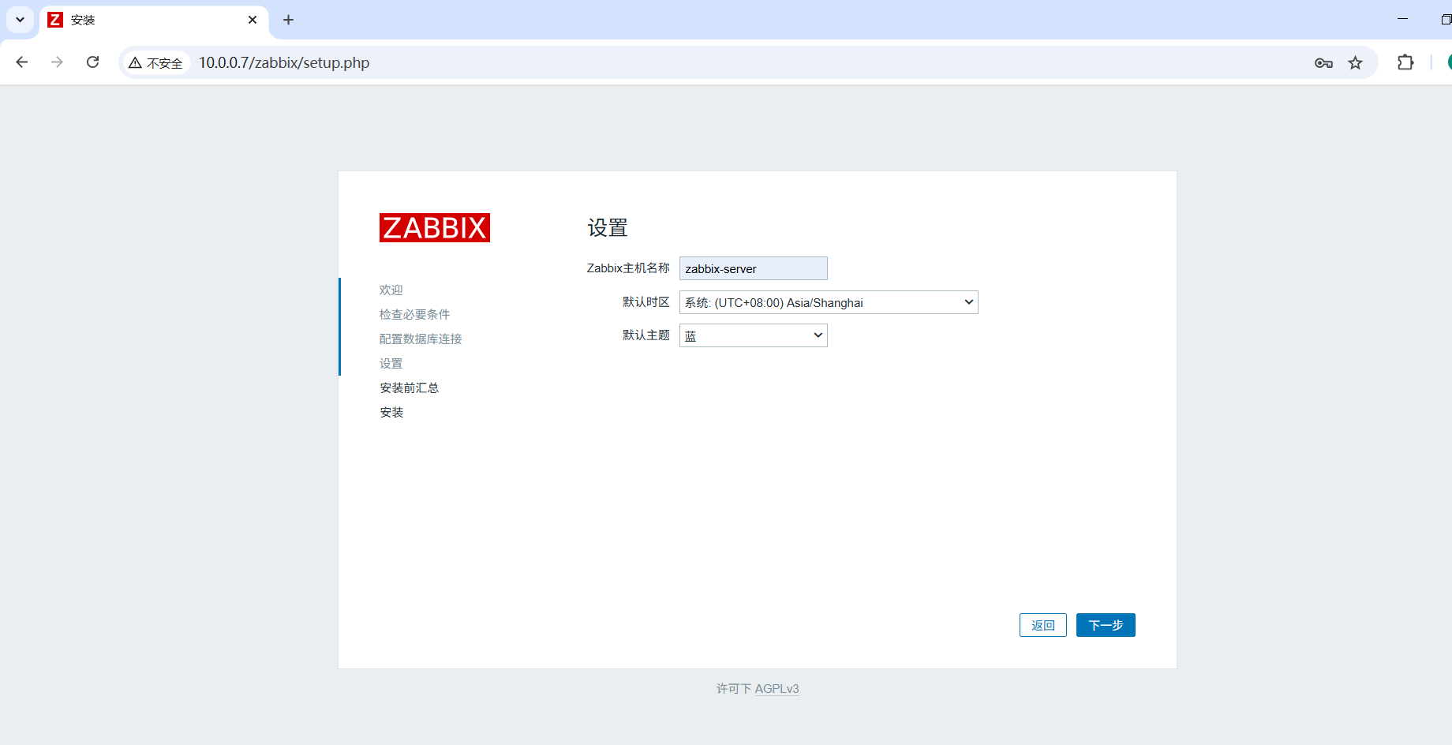This screenshot has width=1452, height=745.
Task: Click the 不安全 security warning chip
Action: (x=156, y=62)
